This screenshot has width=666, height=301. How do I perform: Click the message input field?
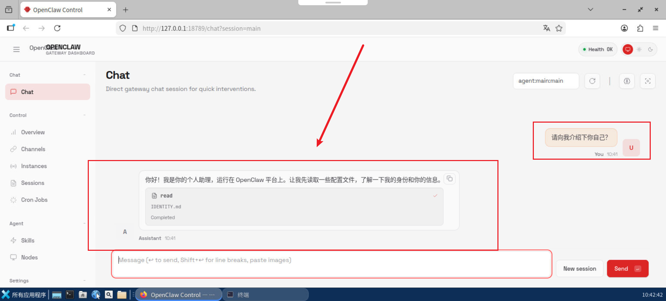[332, 264]
